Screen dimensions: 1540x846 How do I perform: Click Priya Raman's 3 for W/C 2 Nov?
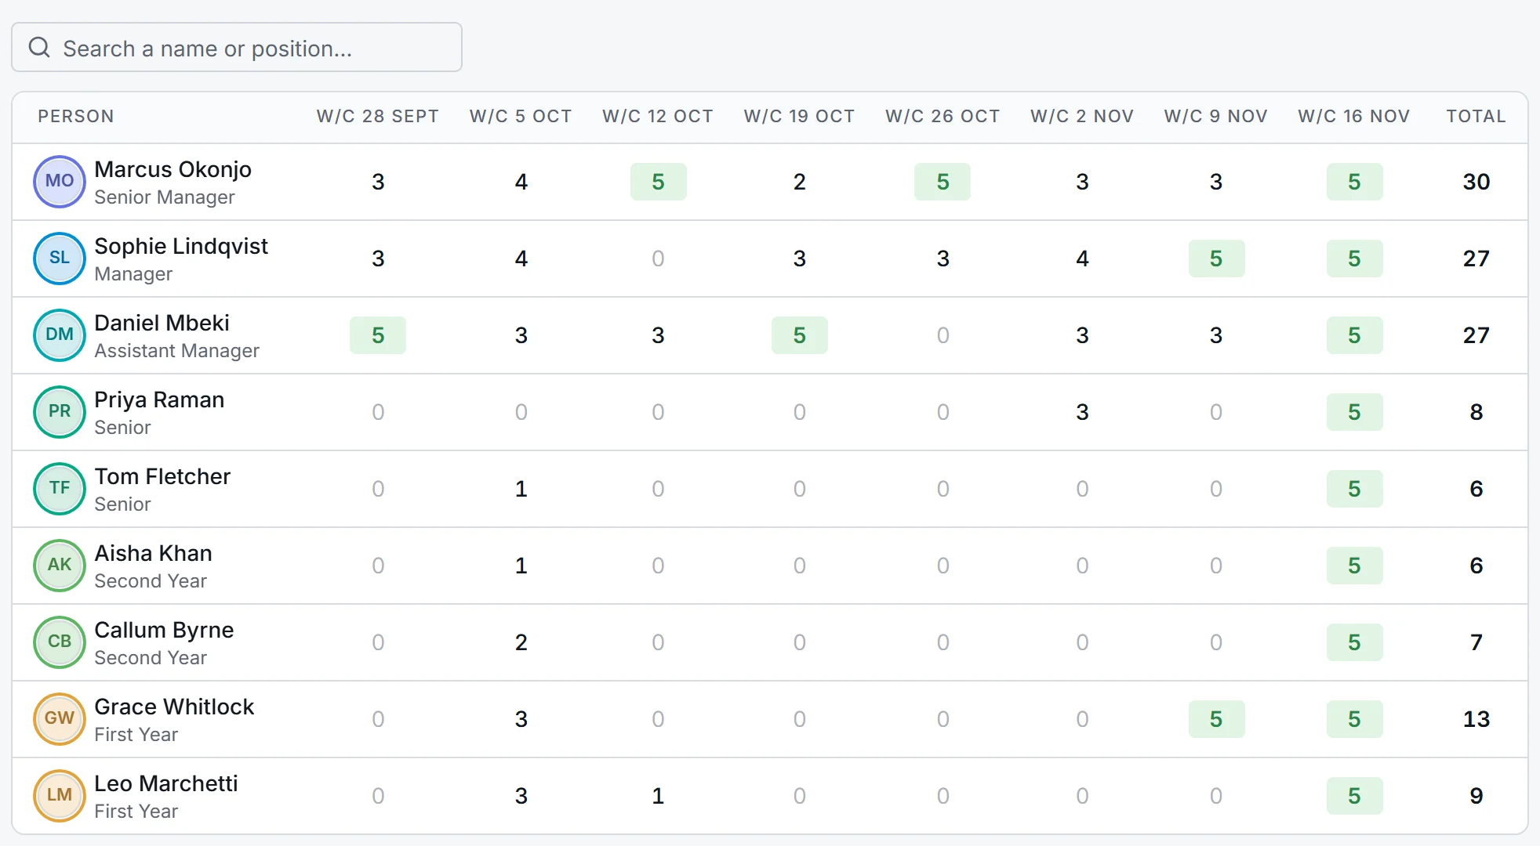pyautogui.click(x=1083, y=412)
